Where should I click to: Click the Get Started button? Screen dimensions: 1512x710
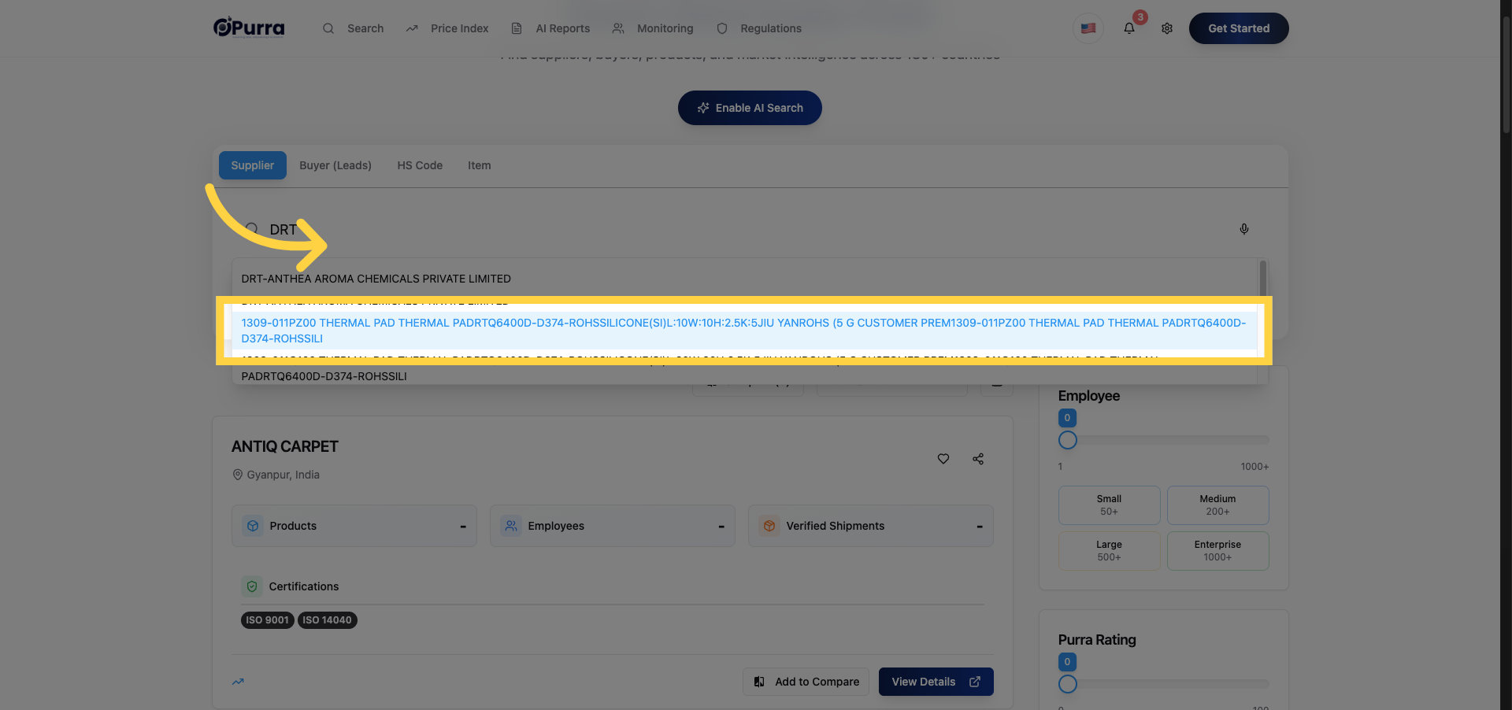(1239, 28)
